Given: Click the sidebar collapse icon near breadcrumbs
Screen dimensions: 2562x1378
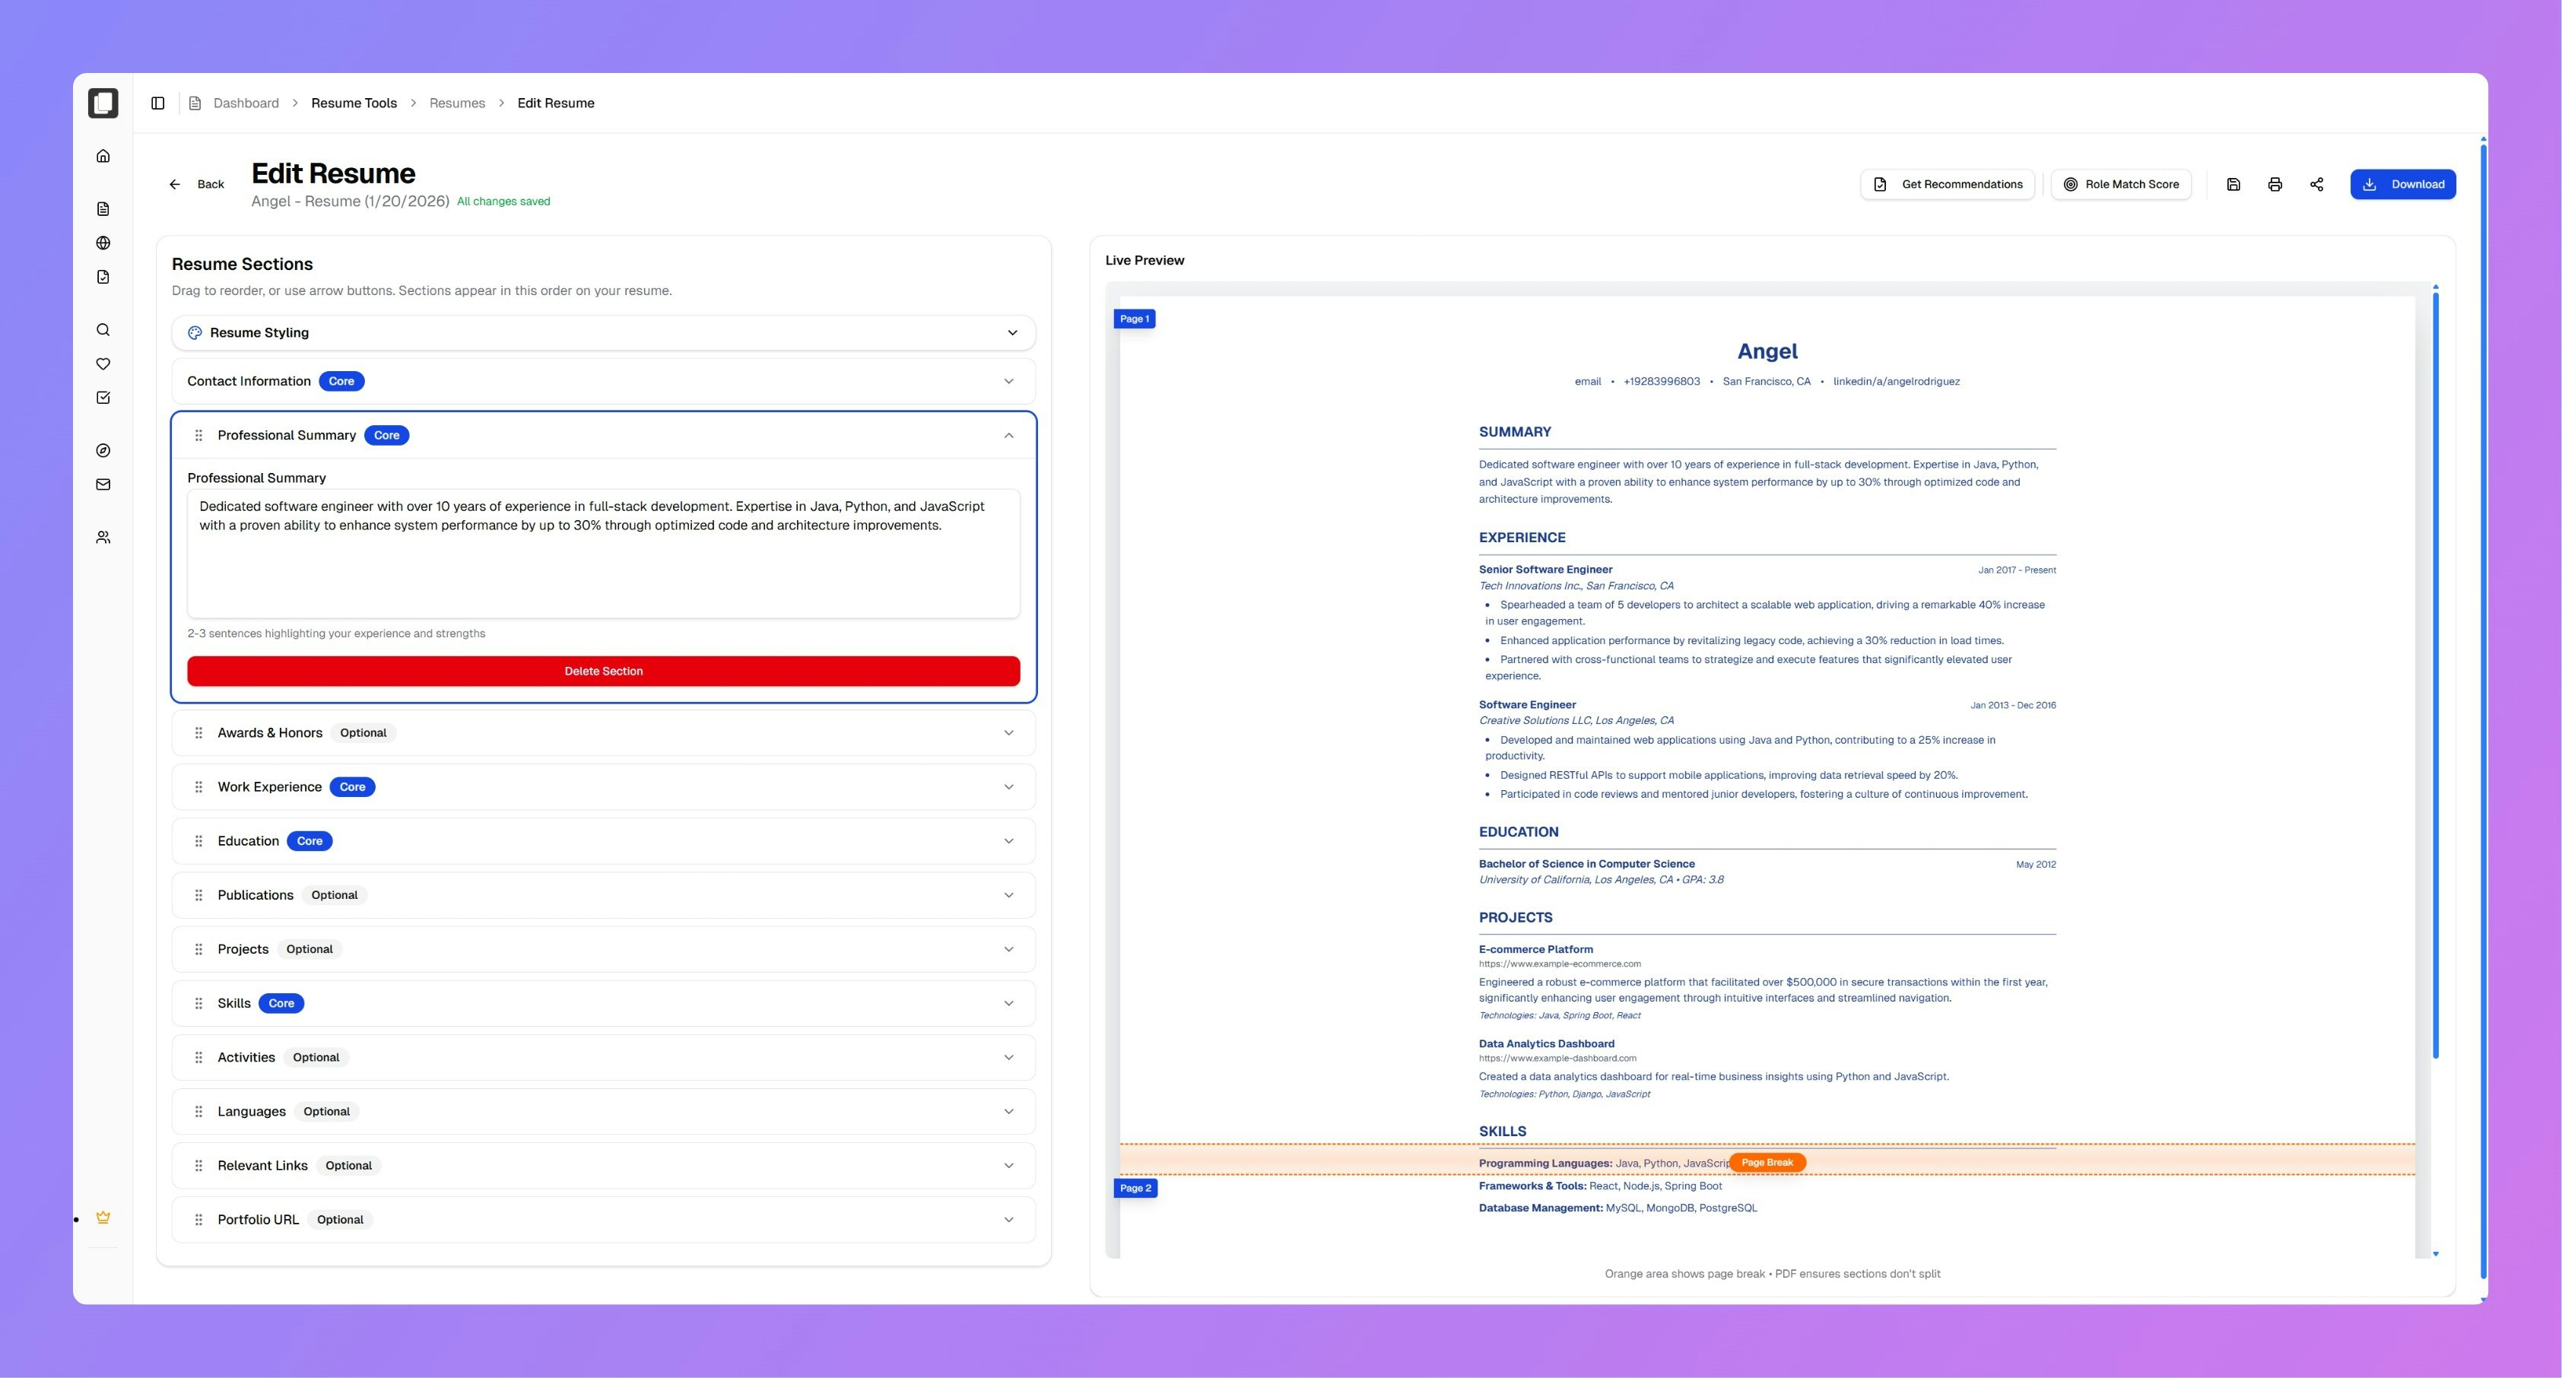Looking at the screenshot, I should click(x=158, y=103).
